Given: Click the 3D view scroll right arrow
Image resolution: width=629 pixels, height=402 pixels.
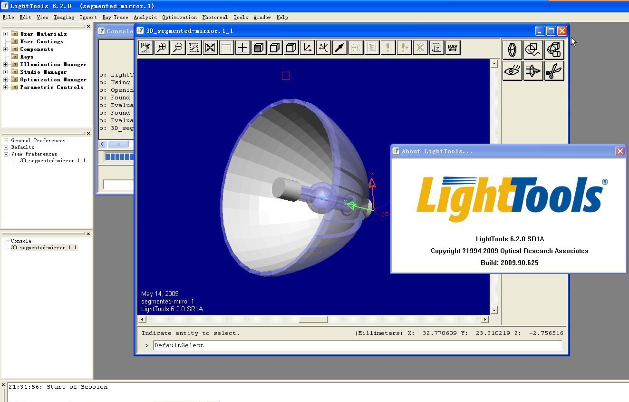Looking at the screenshot, I should pos(484,319).
